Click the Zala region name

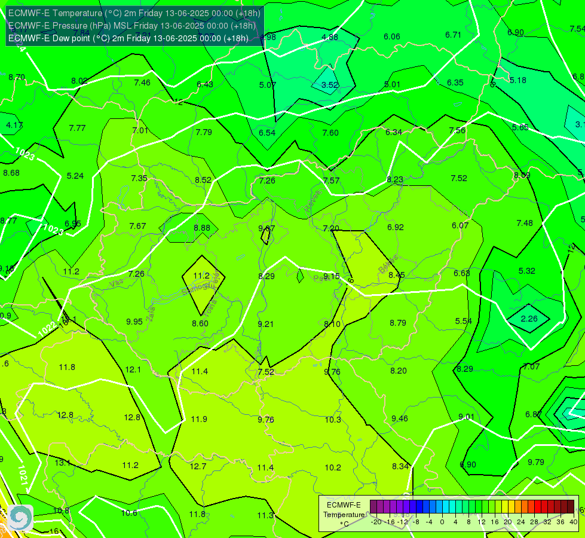[x=151, y=314]
